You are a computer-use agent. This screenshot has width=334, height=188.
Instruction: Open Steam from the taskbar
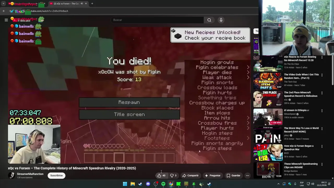(x=140, y=184)
